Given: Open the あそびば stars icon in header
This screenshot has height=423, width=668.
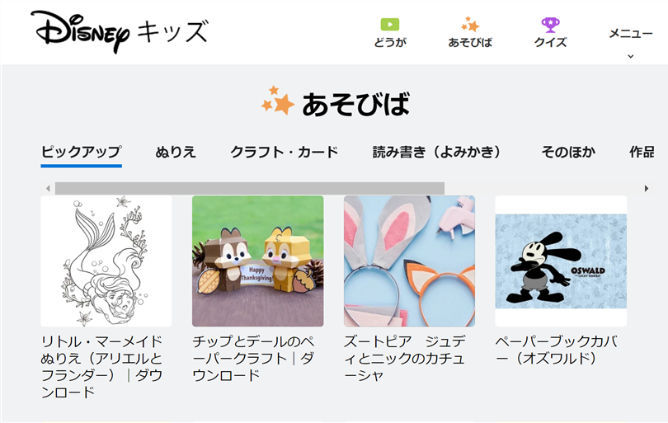Looking at the screenshot, I should pyautogui.click(x=470, y=24).
